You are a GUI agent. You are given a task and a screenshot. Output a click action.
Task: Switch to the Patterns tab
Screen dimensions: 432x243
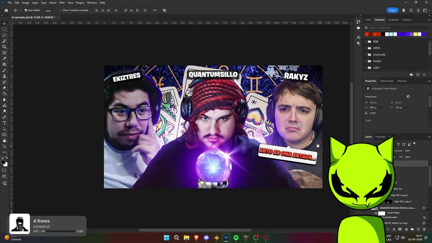[407, 20]
